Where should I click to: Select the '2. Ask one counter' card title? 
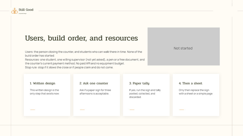point(94,83)
